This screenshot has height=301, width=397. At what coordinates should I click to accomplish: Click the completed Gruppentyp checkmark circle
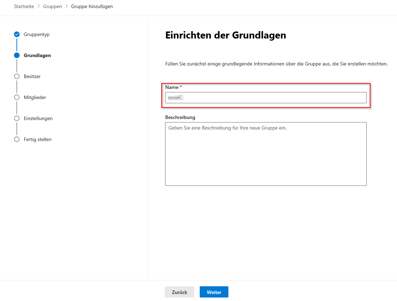17,34
